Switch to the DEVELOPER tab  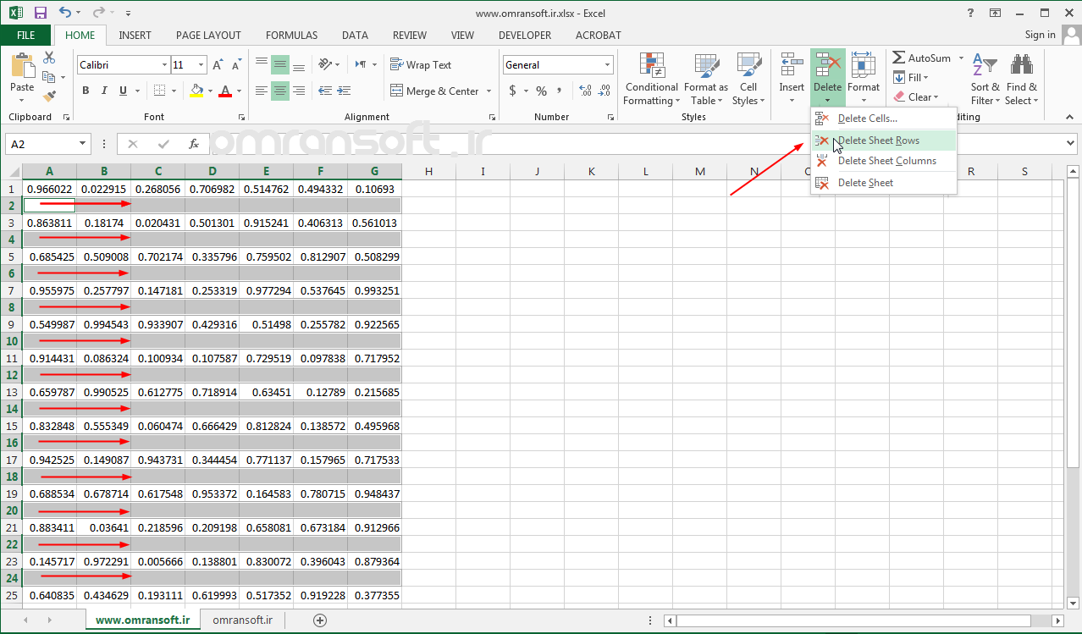click(x=525, y=36)
